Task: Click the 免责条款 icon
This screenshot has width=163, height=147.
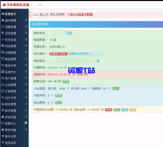Action: [x=3, y=142]
